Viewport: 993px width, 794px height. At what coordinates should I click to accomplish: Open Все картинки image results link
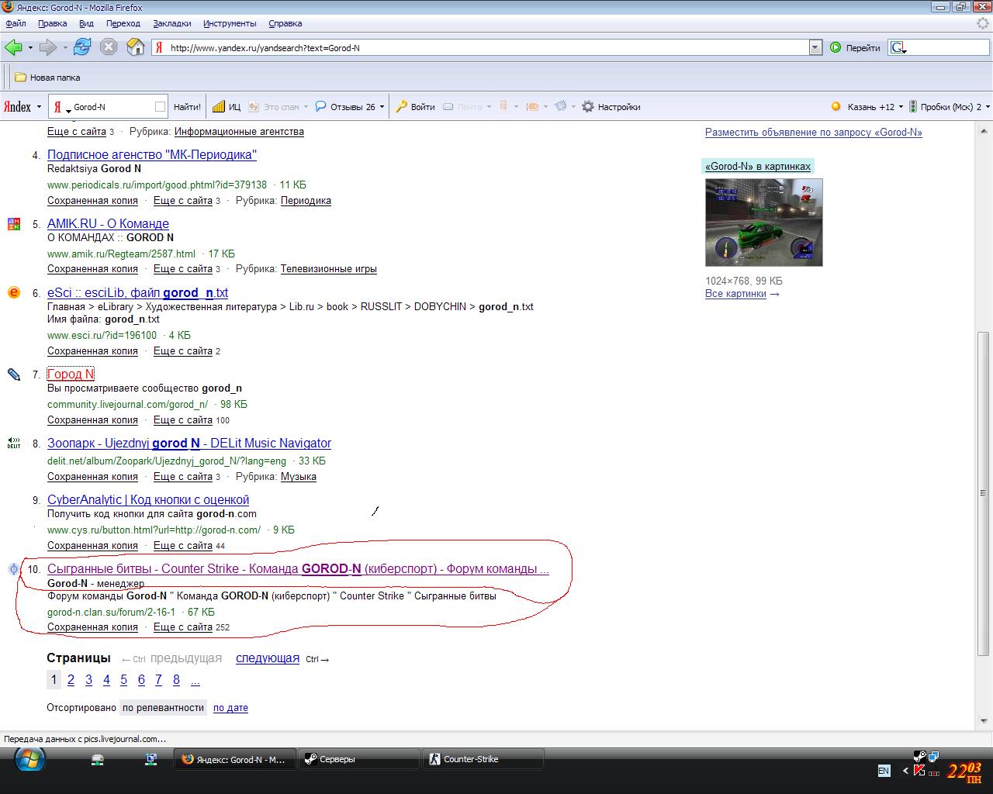735,294
